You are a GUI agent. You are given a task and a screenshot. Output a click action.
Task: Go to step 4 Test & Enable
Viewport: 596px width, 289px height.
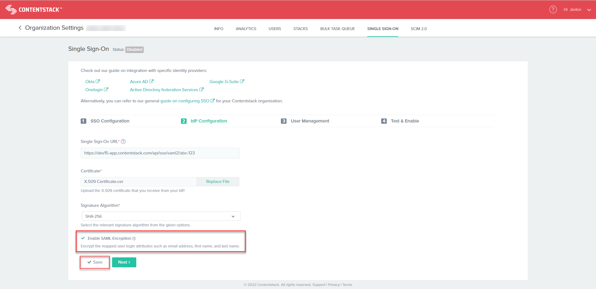point(400,121)
